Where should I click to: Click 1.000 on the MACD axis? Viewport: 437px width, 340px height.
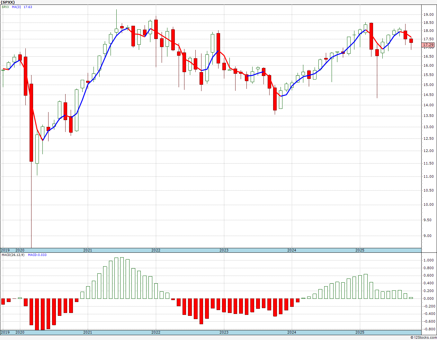click(x=429, y=260)
